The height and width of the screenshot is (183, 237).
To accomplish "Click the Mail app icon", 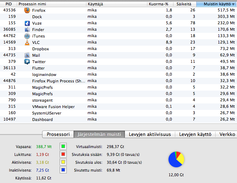I will click(27, 55).
